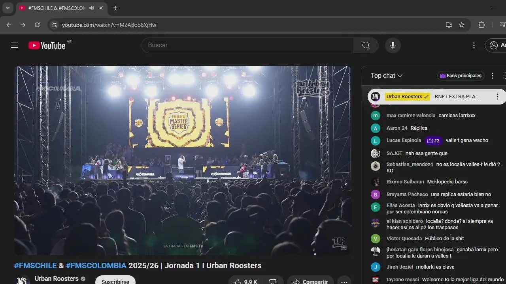This screenshot has width=506, height=284.
Task: Select Sebastian_mendoz4 chat message
Action: coord(434,168)
